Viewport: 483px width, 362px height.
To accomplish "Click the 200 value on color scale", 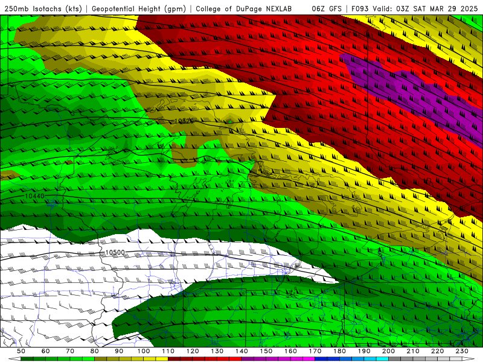I will tap(388, 351).
